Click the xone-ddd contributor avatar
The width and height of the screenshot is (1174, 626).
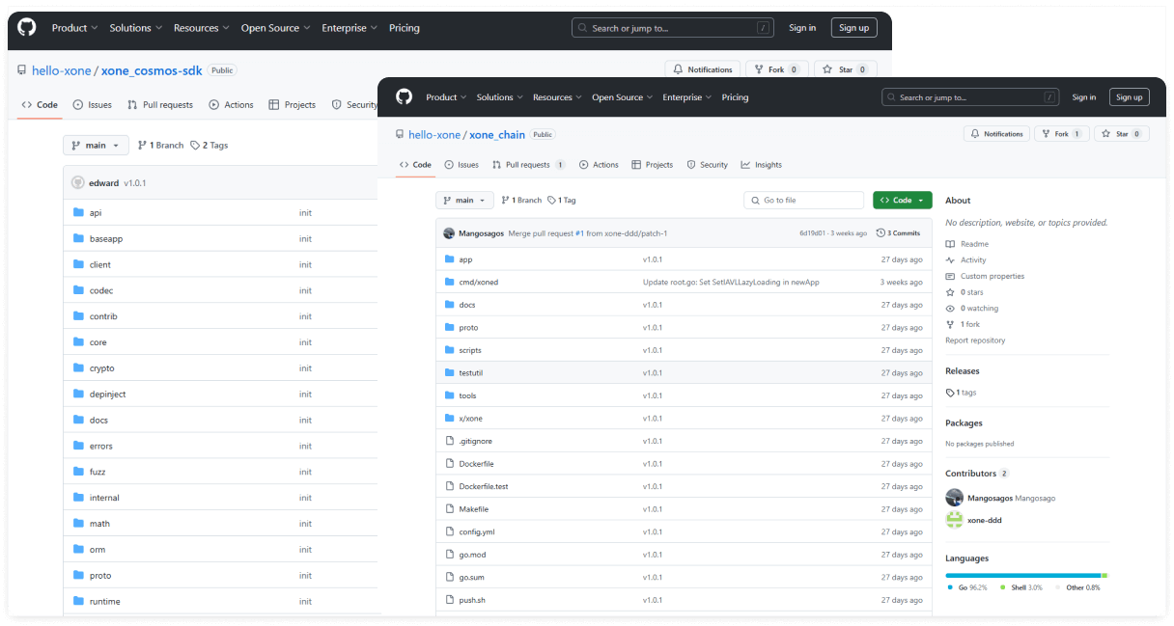point(954,520)
